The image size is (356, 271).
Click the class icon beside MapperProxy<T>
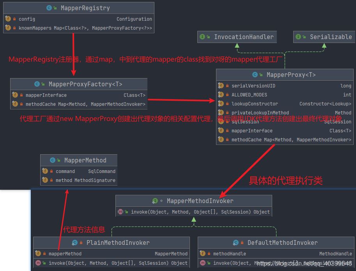point(255,75)
